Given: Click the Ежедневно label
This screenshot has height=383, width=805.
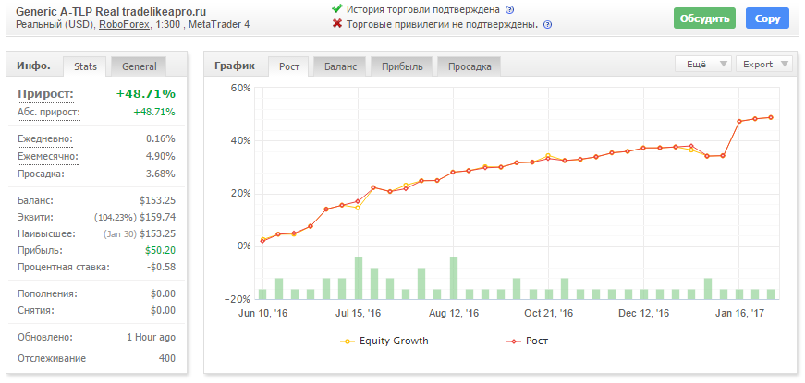Looking at the screenshot, I should [x=44, y=139].
